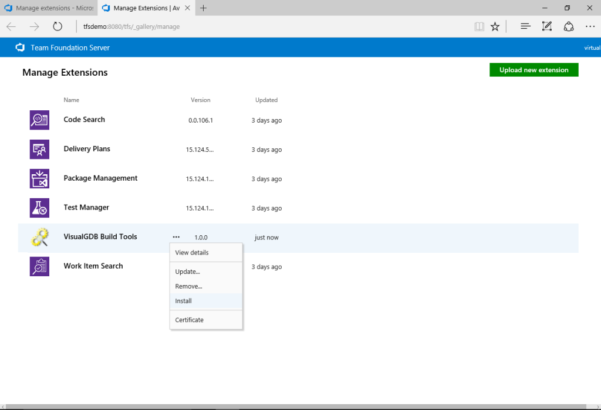Image resolution: width=601 pixels, height=410 pixels.
Task: Add the page to favorites with the star
Action: tap(495, 26)
